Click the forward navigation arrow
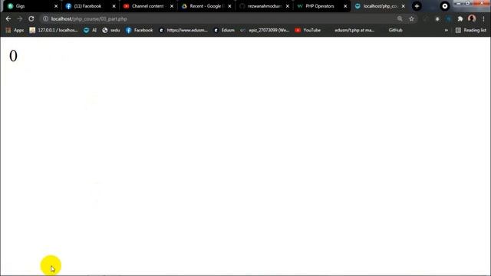491x276 pixels. (x=20, y=18)
